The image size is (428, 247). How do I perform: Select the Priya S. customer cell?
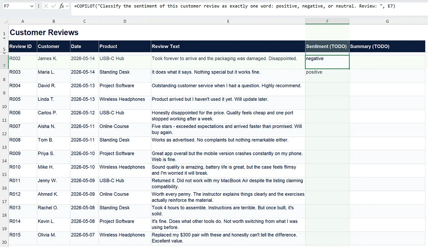[x=53, y=157]
